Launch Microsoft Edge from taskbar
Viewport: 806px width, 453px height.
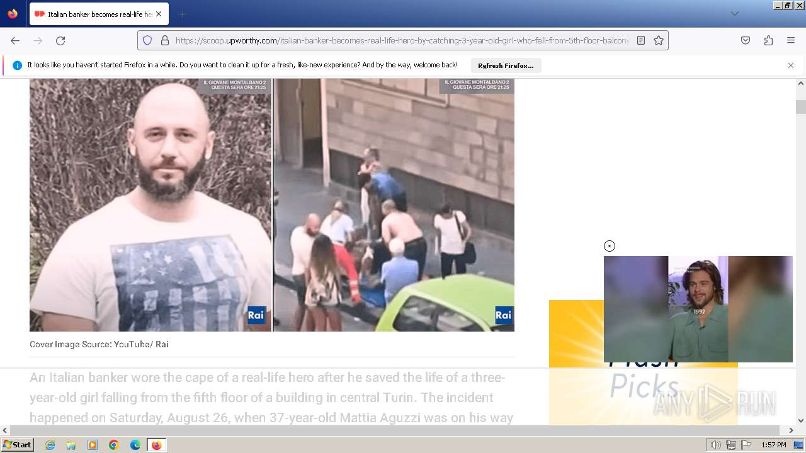click(135, 445)
